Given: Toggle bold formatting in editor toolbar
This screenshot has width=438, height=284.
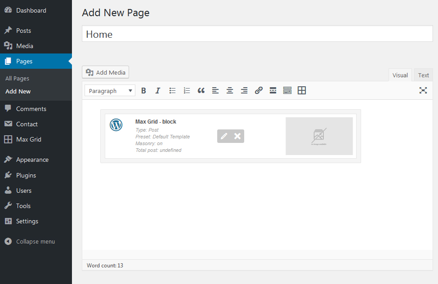Looking at the screenshot, I should pyautogui.click(x=143, y=90).
